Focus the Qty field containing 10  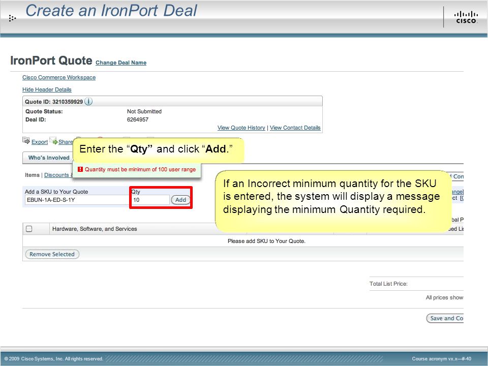click(x=150, y=200)
